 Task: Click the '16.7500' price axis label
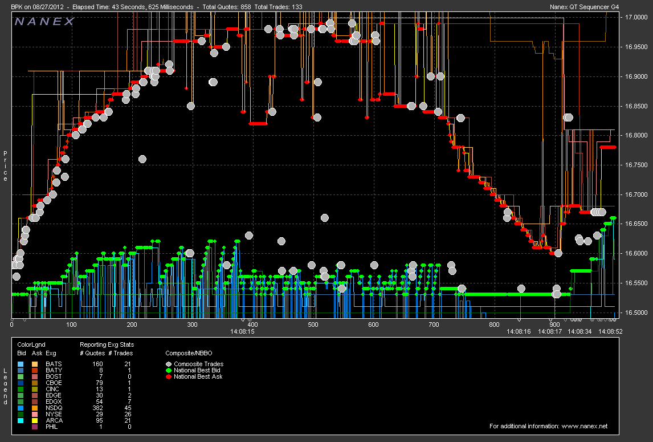click(636, 165)
